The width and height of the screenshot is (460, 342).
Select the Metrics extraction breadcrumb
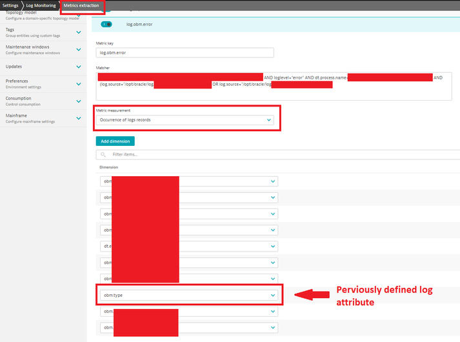point(81,5)
